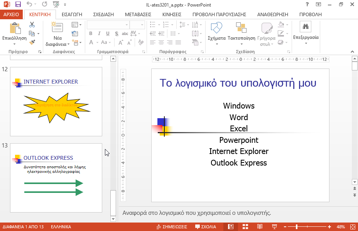This screenshot has height=231, width=358.
Task: Click the Νέα διαφάνεια new slide icon
Action: tap(57, 27)
